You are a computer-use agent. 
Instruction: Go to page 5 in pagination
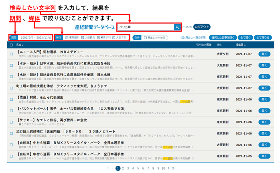coord(138,169)
